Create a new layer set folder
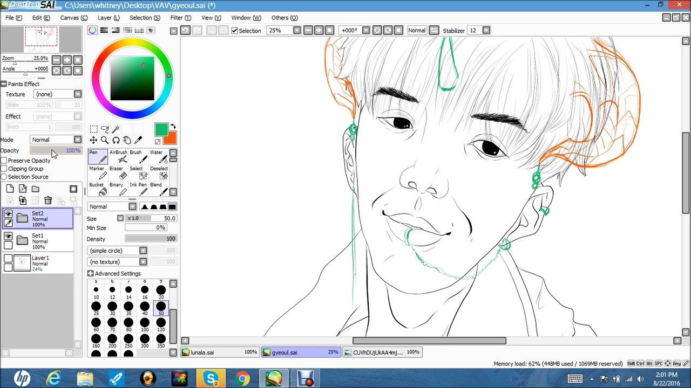This screenshot has width=691, height=388. 35,189
